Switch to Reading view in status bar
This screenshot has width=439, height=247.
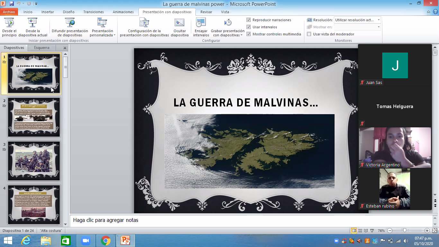366,231
